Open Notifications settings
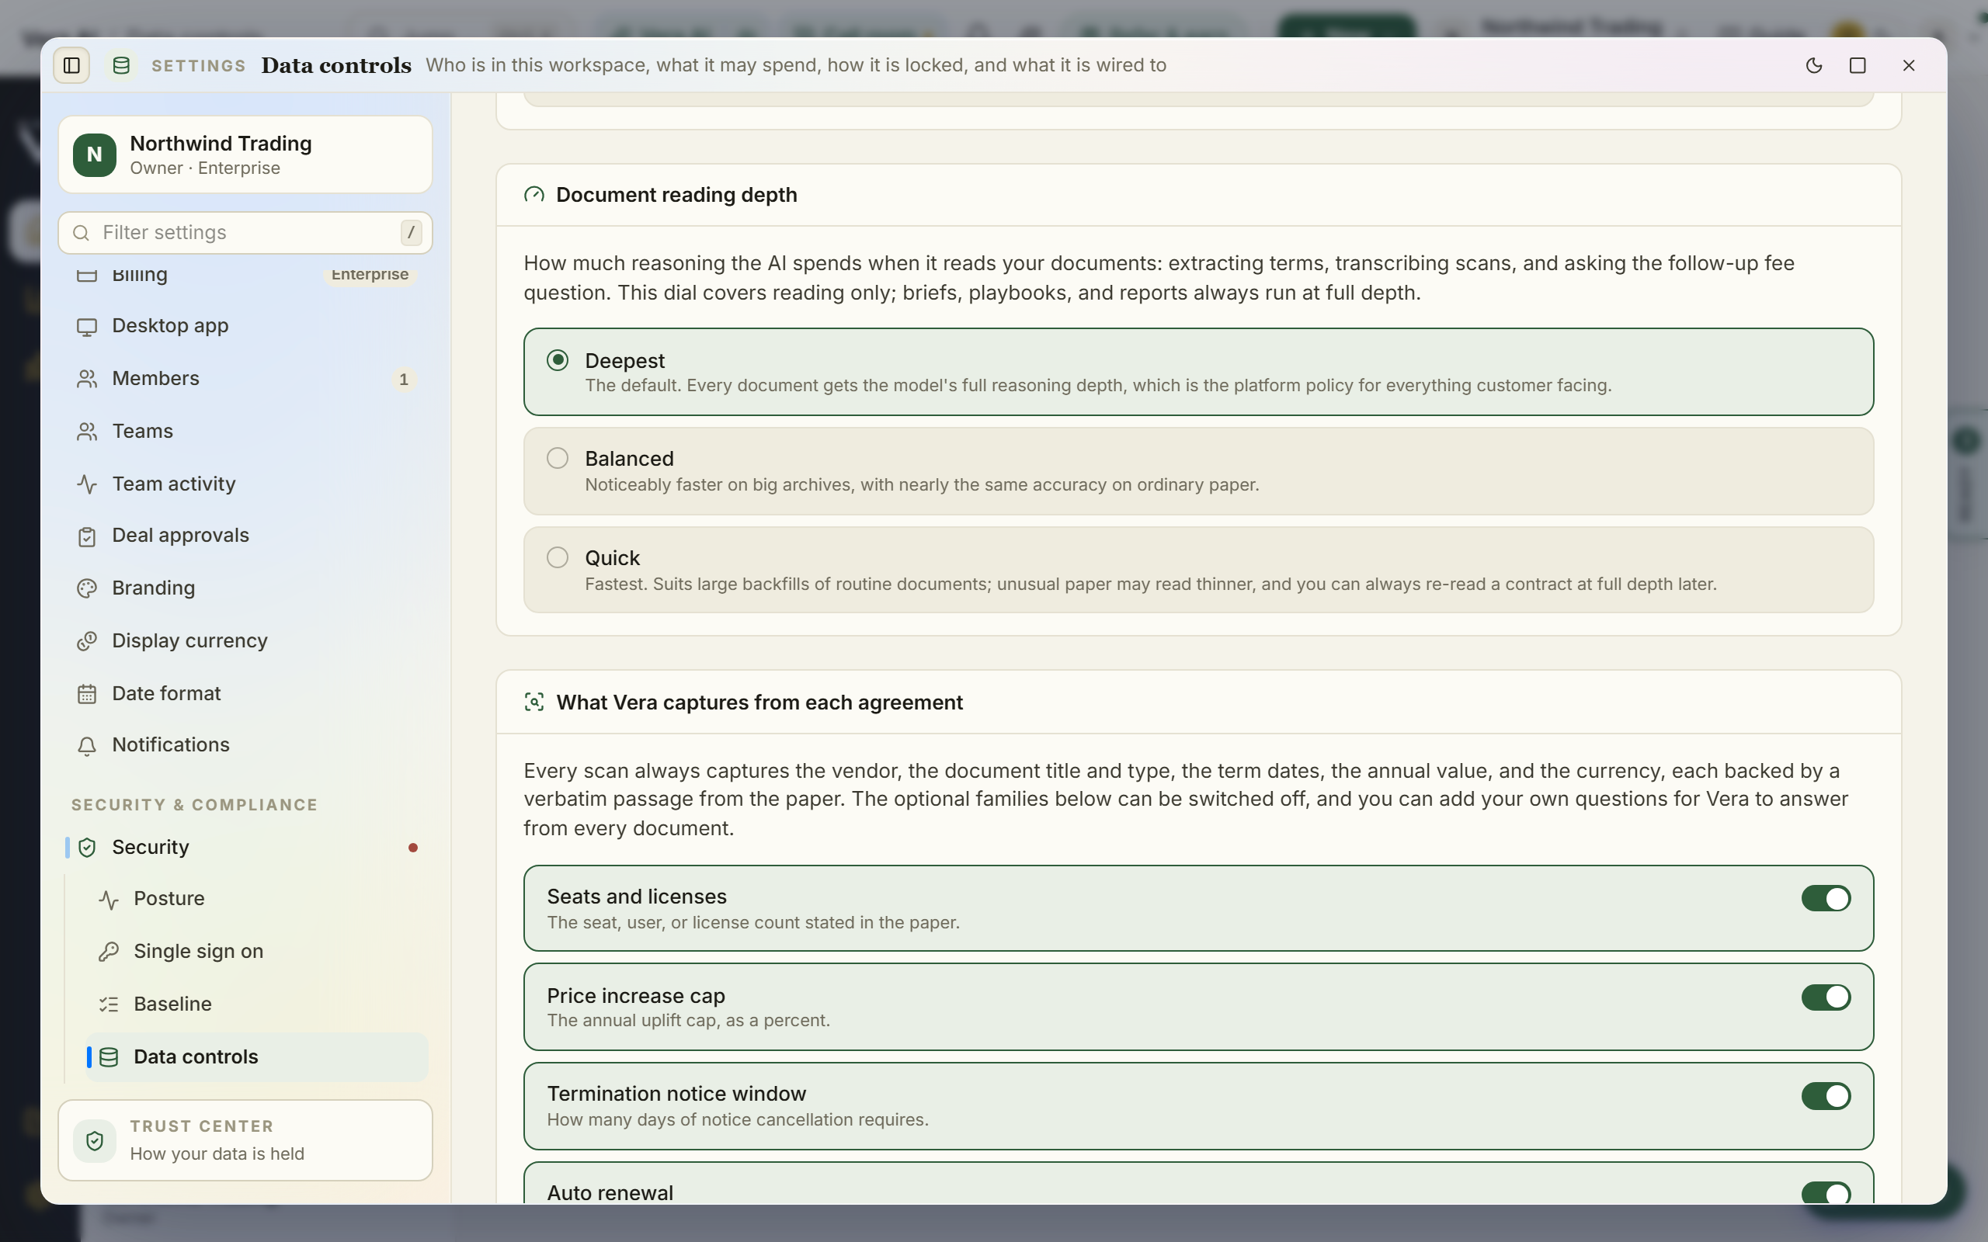Viewport: 1988px width, 1242px height. tap(245, 745)
